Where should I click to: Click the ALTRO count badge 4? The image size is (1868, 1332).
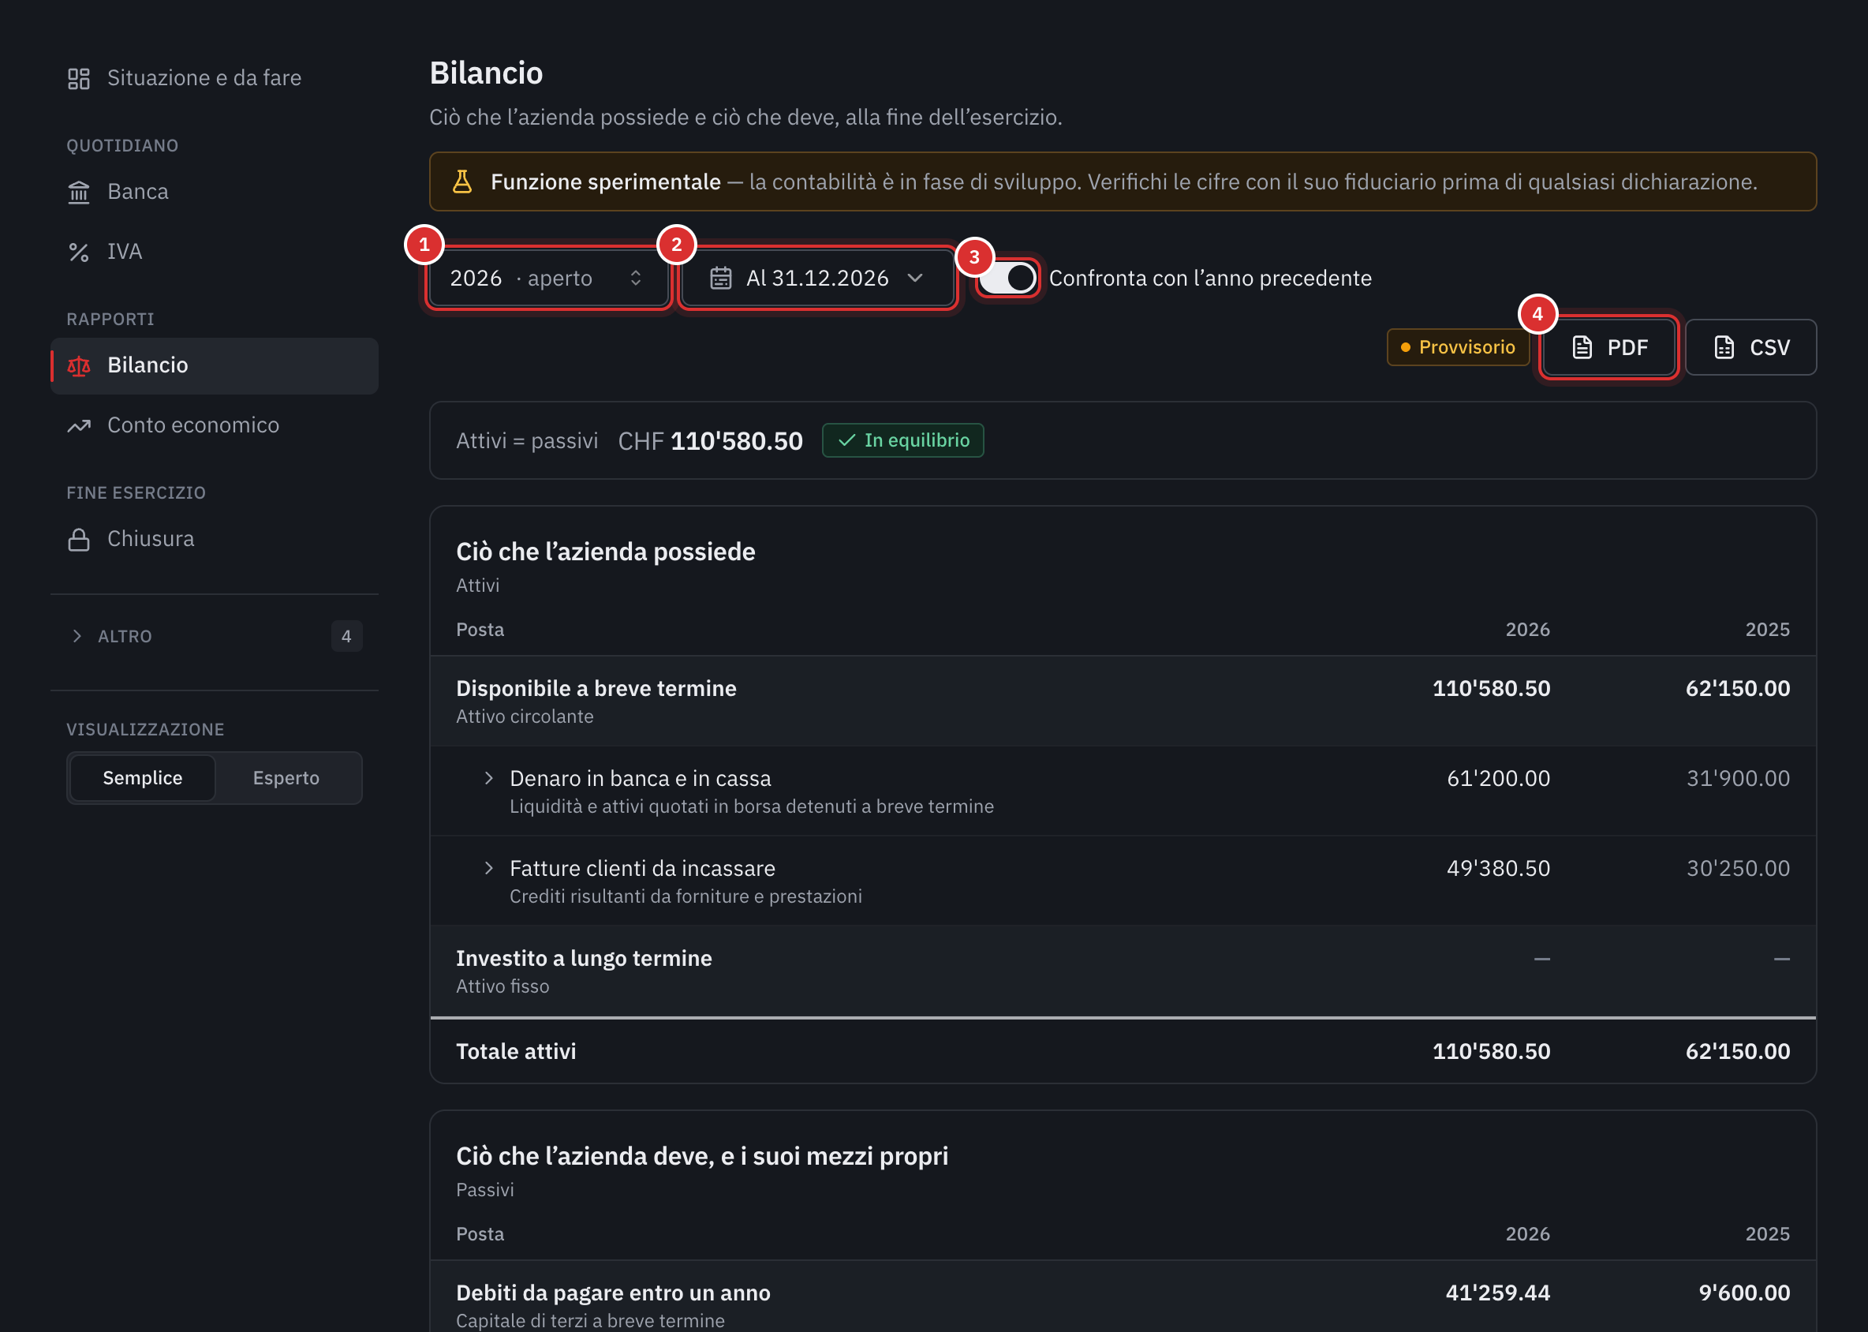tap(346, 637)
